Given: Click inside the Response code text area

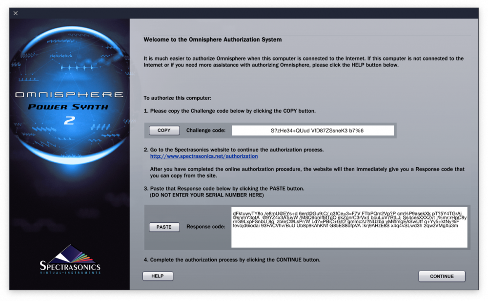Looking at the screenshot, I should click(349, 227).
